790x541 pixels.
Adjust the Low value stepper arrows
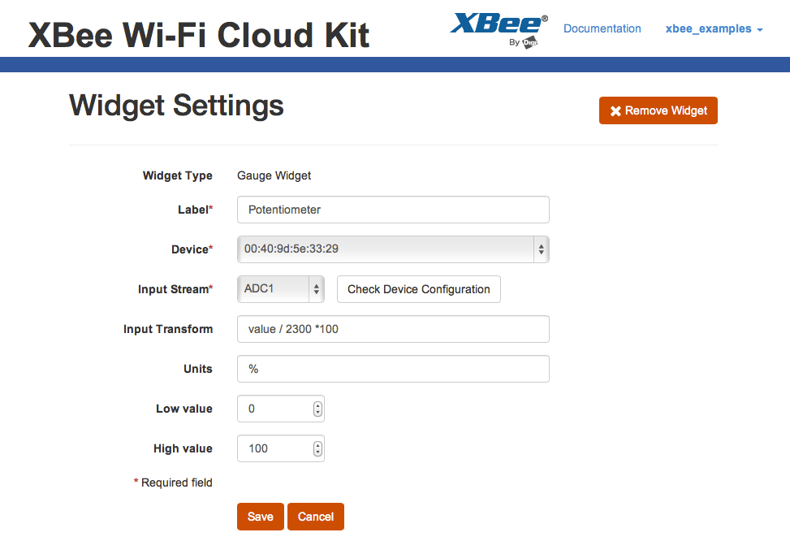(x=317, y=409)
